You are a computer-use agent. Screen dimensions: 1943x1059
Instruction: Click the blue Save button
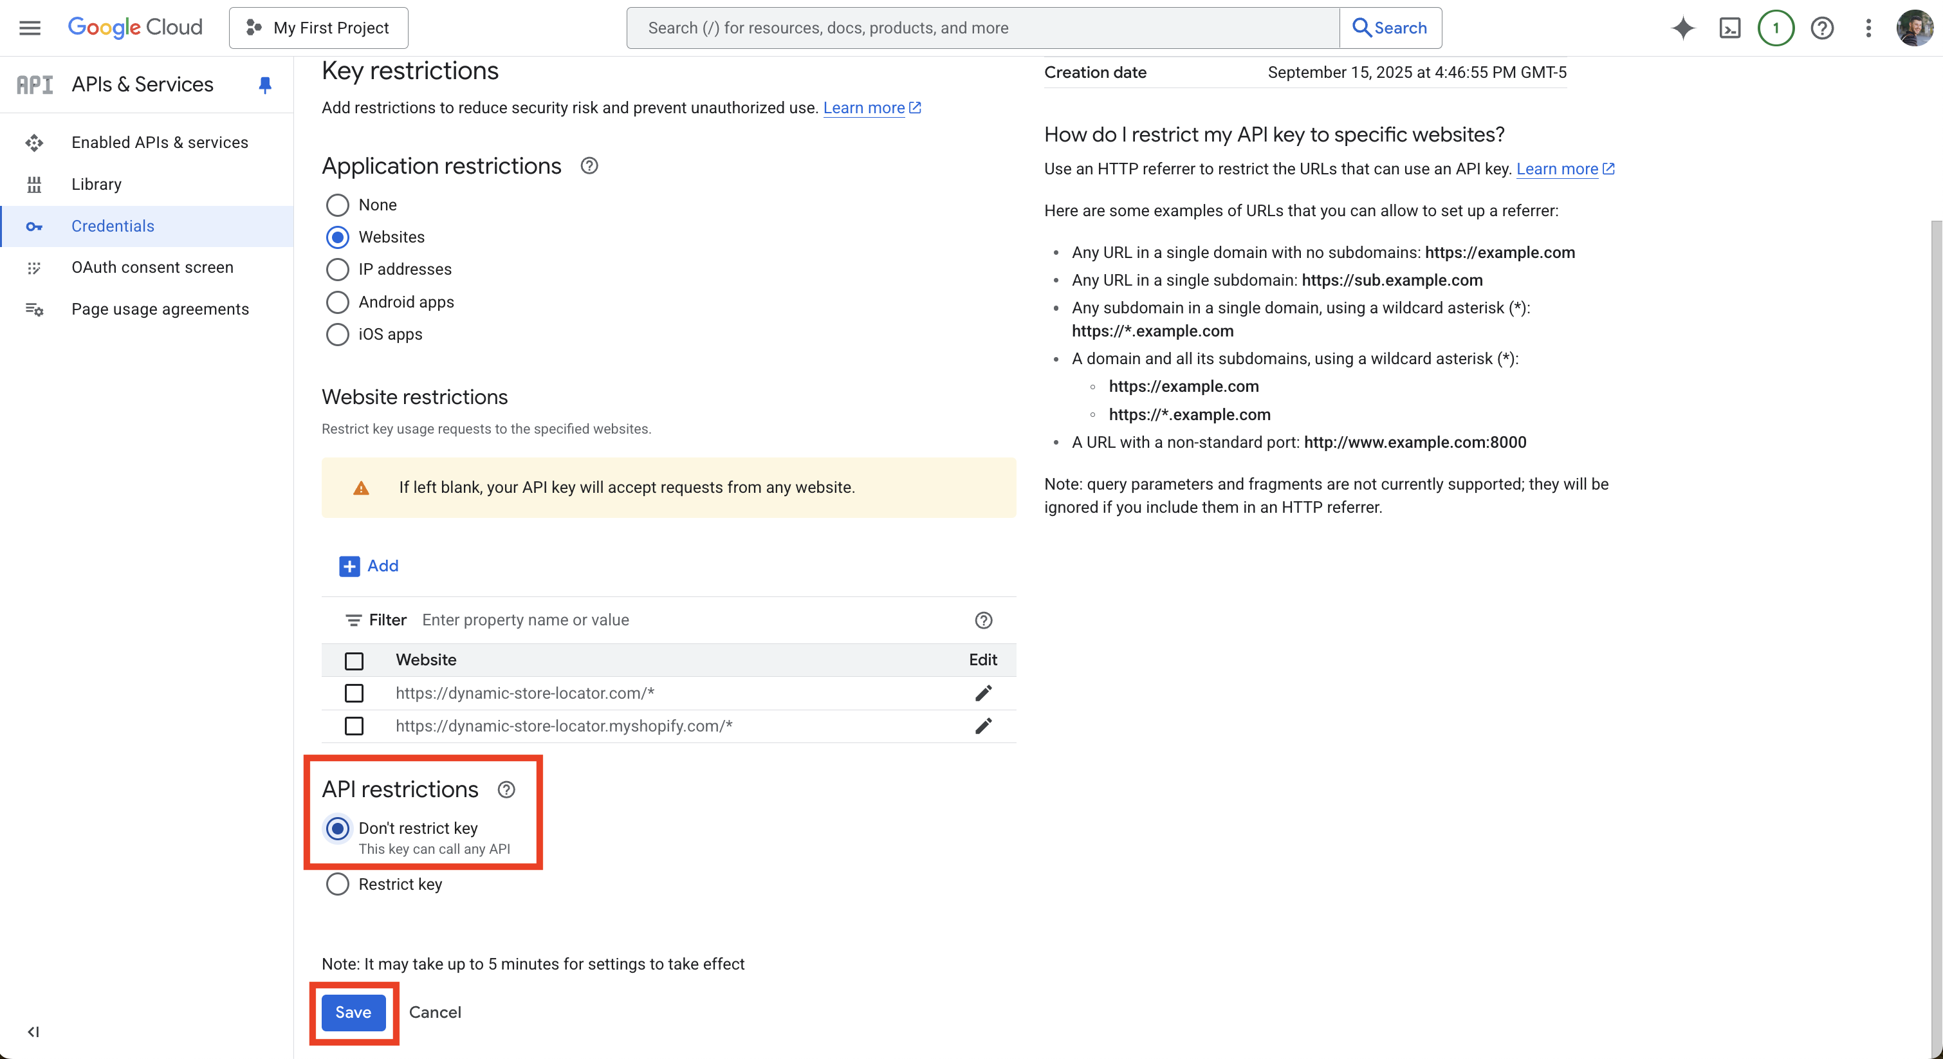click(x=353, y=1012)
